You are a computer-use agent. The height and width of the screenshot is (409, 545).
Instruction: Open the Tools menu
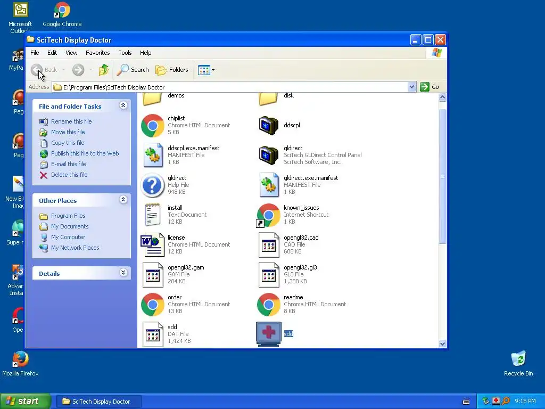point(125,53)
